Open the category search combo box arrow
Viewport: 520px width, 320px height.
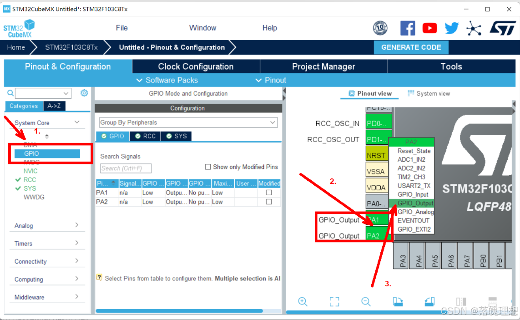[x=66, y=93]
